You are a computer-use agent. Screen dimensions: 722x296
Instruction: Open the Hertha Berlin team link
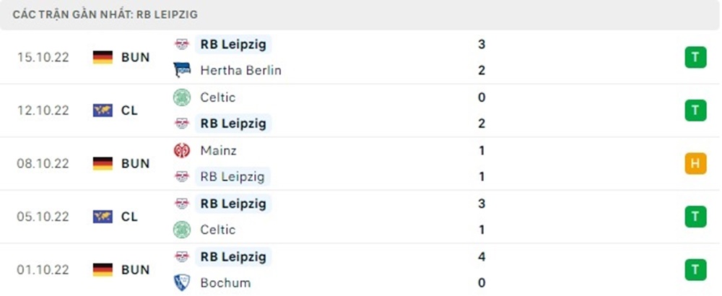click(240, 70)
